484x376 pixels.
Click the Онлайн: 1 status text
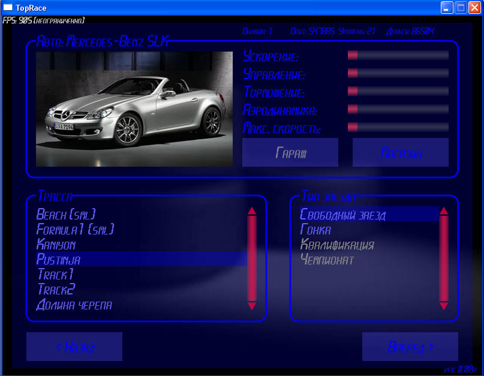pyautogui.click(x=257, y=31)
